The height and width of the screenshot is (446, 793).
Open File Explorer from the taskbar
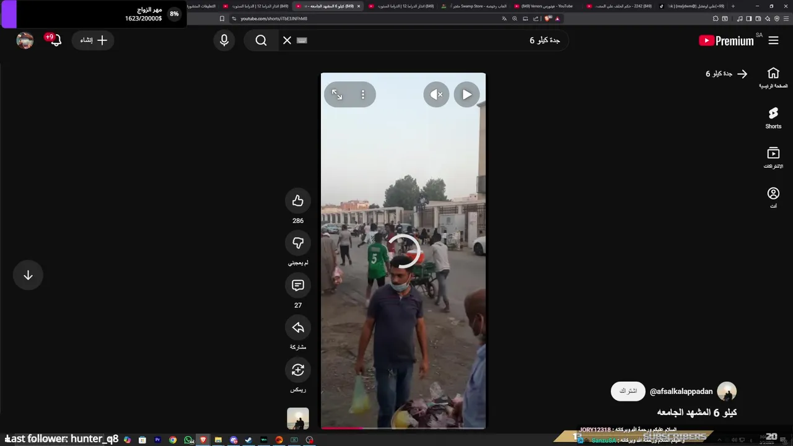[x=218, y=440]
